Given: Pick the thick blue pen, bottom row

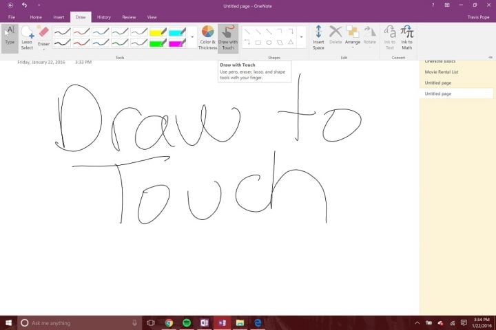Looking at the screenshot, I should 101,43.
